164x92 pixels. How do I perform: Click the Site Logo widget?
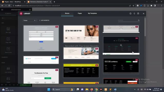(x=8, y=30)
